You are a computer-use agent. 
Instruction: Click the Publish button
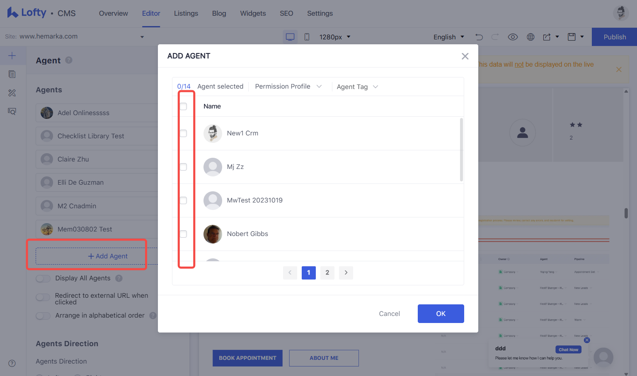click(x=615, y=37)
